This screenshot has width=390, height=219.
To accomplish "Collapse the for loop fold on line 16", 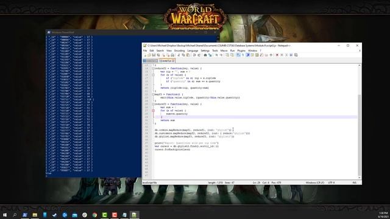I will click(153, 75).
